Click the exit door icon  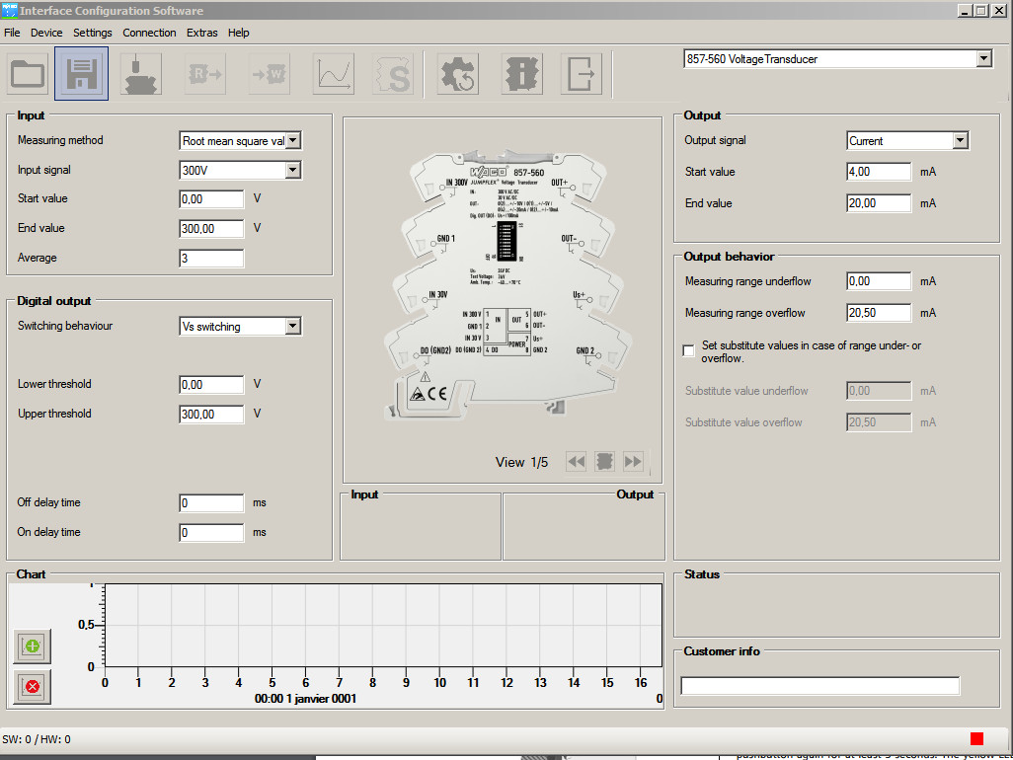point(581,74)
